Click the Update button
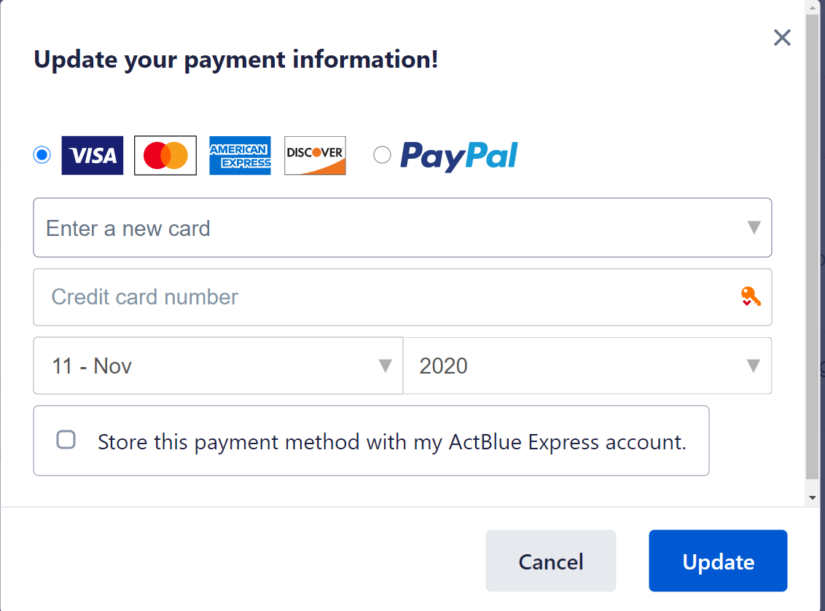Image resolution: width=825 pixels, height=611 pixels. 718,561
